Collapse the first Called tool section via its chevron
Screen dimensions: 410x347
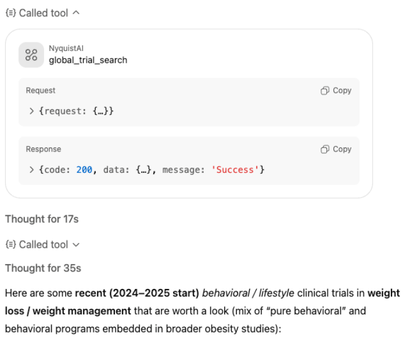(x=77, y=13)
